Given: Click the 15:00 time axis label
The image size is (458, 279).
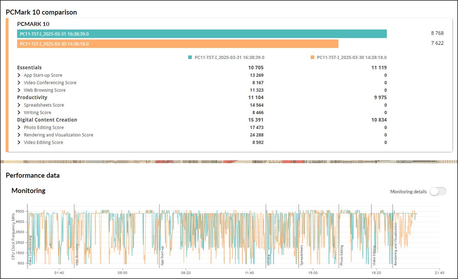Looking at the screenshot, I should tap(313, 273).
